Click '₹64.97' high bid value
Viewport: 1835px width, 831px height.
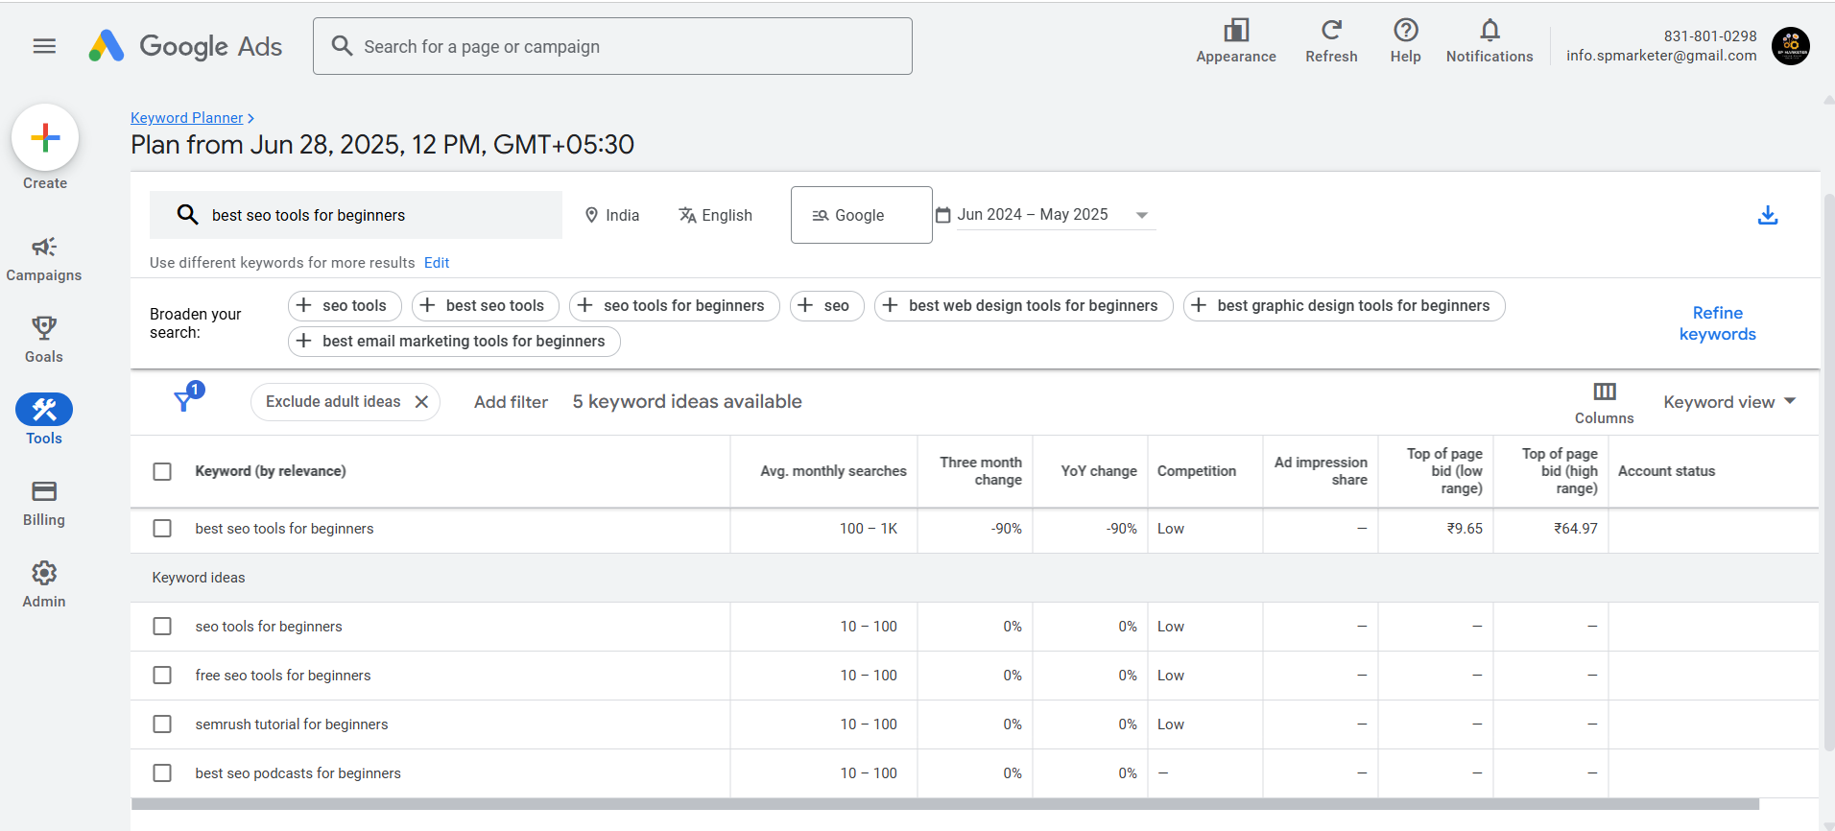[x=1576, y=529]
